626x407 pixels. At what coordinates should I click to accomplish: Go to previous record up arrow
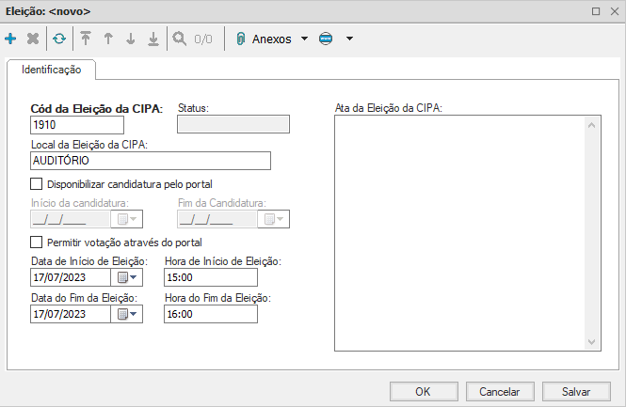[x=108, y=39]
